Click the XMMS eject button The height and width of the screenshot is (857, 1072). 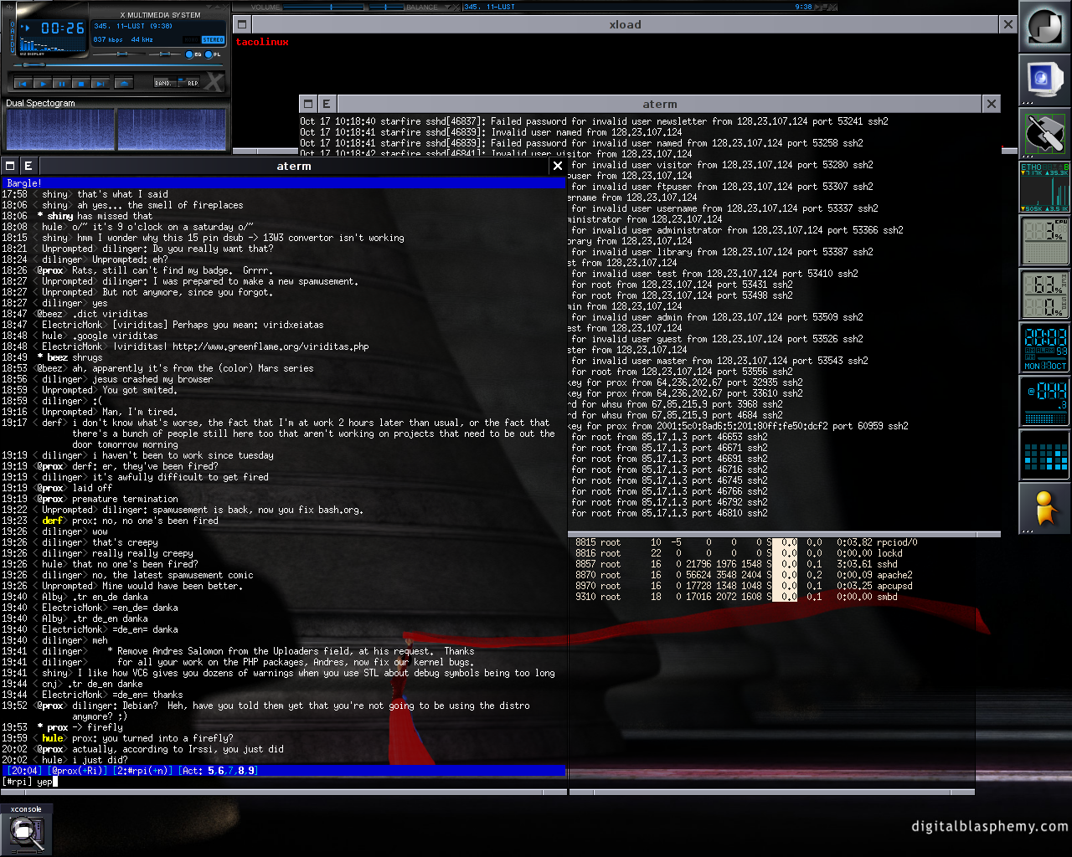coord(124,83)
